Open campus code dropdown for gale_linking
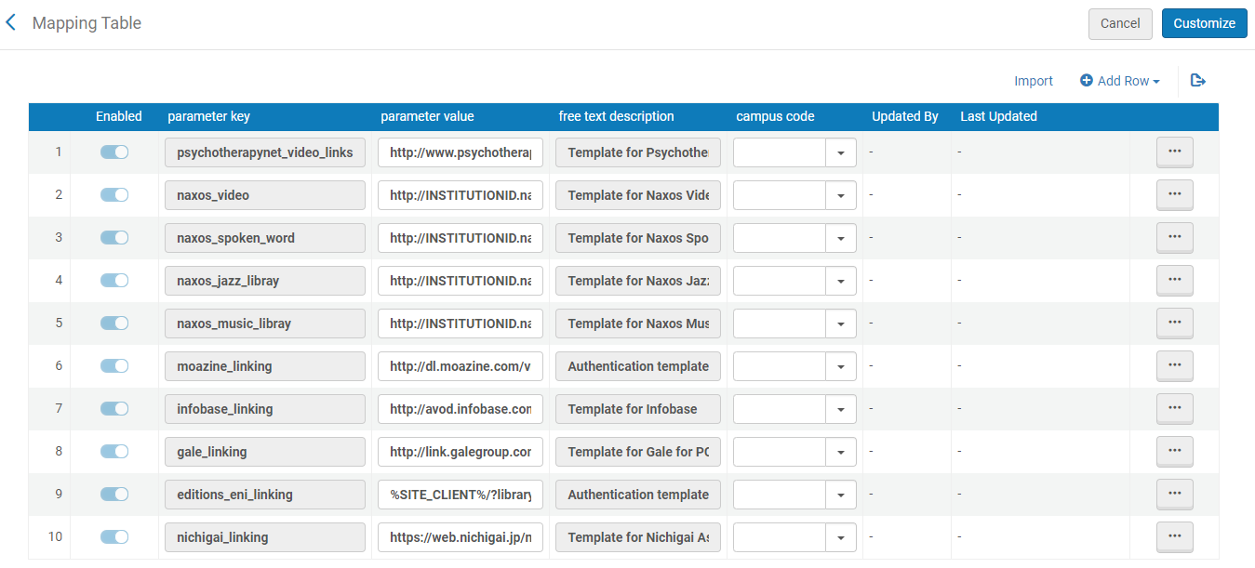1255x568 pixels. pos(840,452)
